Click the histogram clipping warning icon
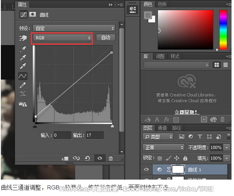 click(23, 104)
